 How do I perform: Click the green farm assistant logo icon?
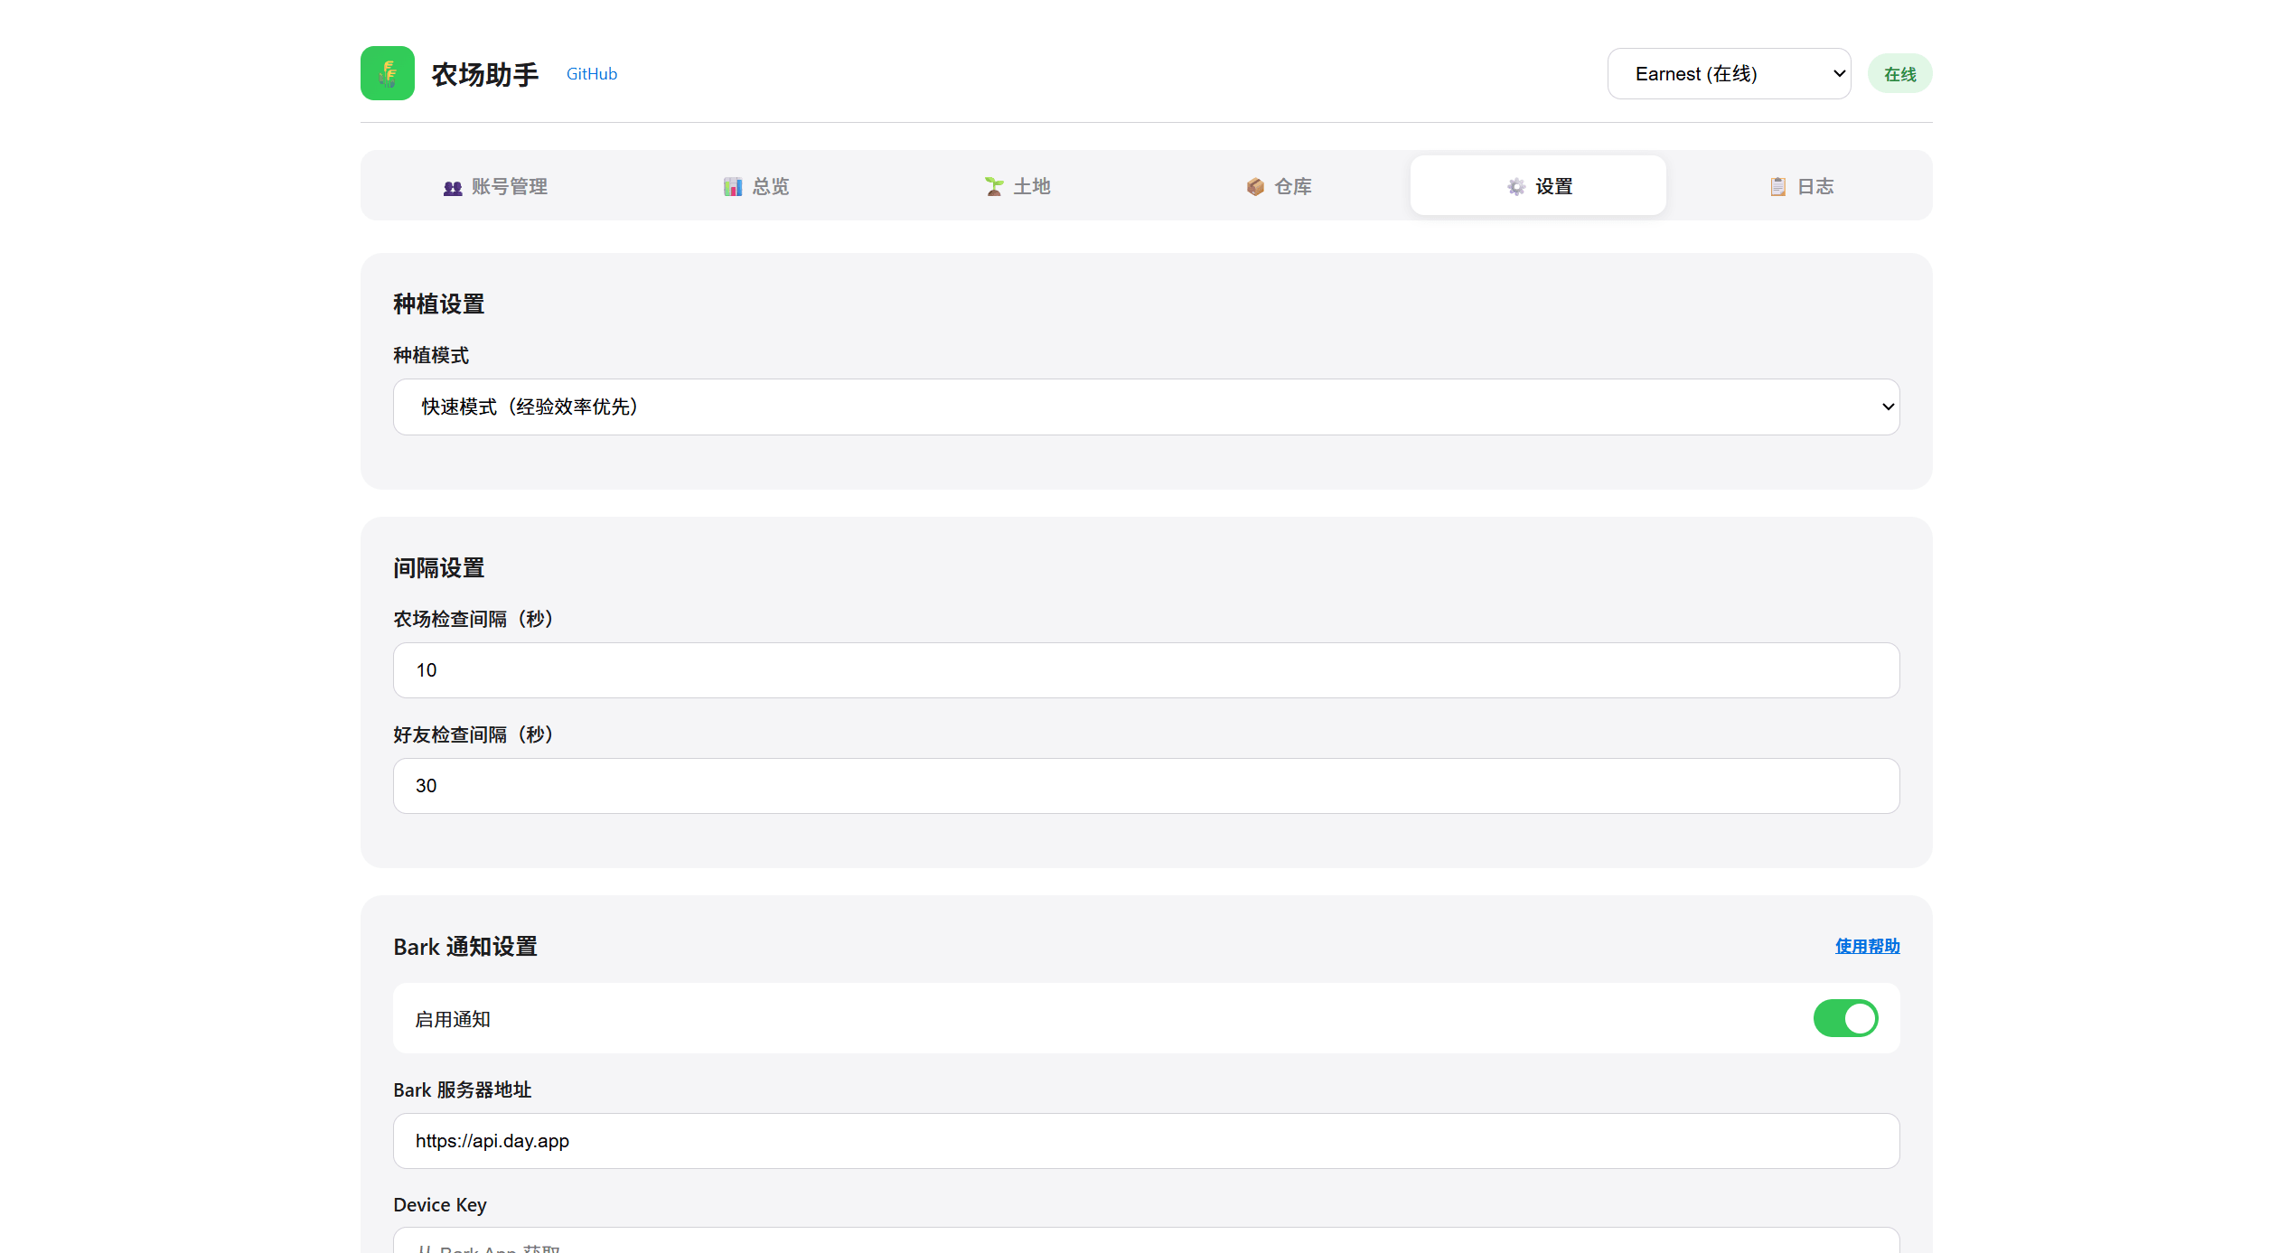[x=387, y=73]
